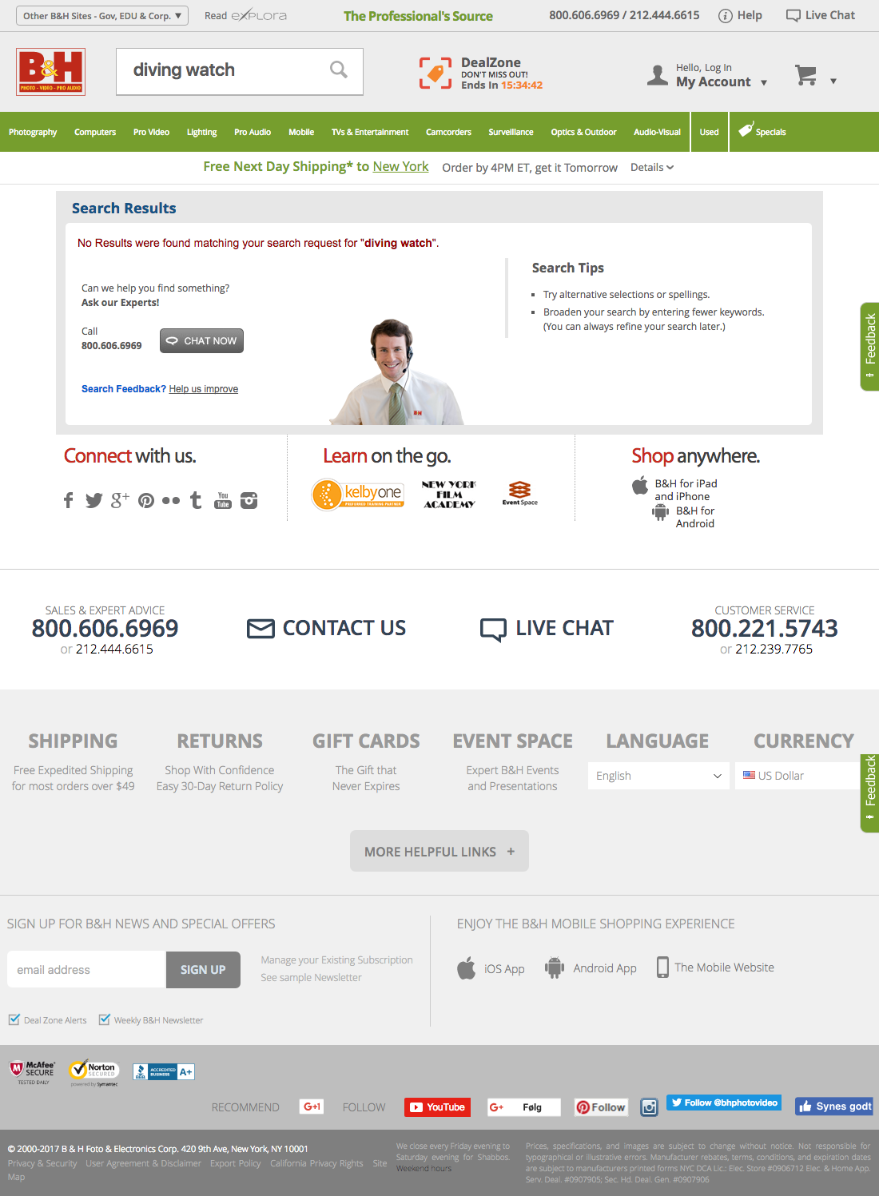
Task: Click the search magnifier icon
Action: tap(339, 70)
